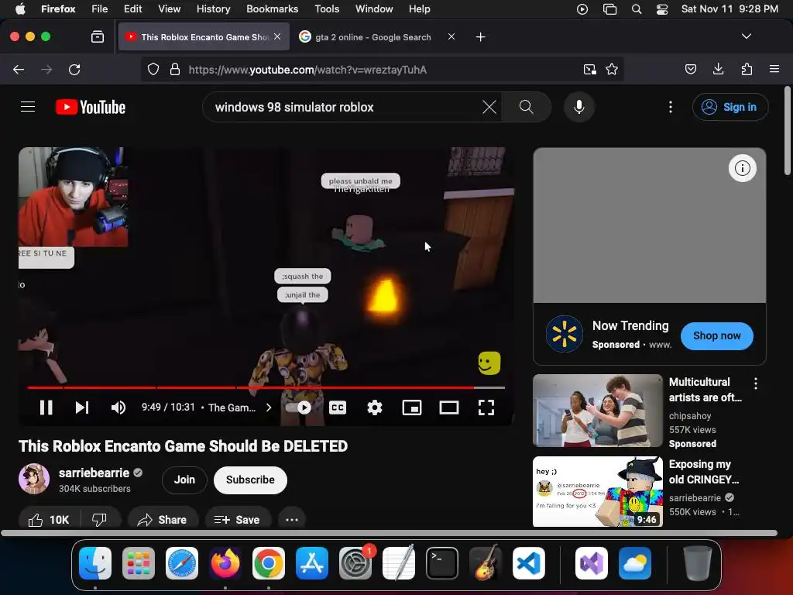Image resolution: width=793 pixels, height=595 pixels.
Task: Open more actions ellipsis below video
Action: point(292,520)
